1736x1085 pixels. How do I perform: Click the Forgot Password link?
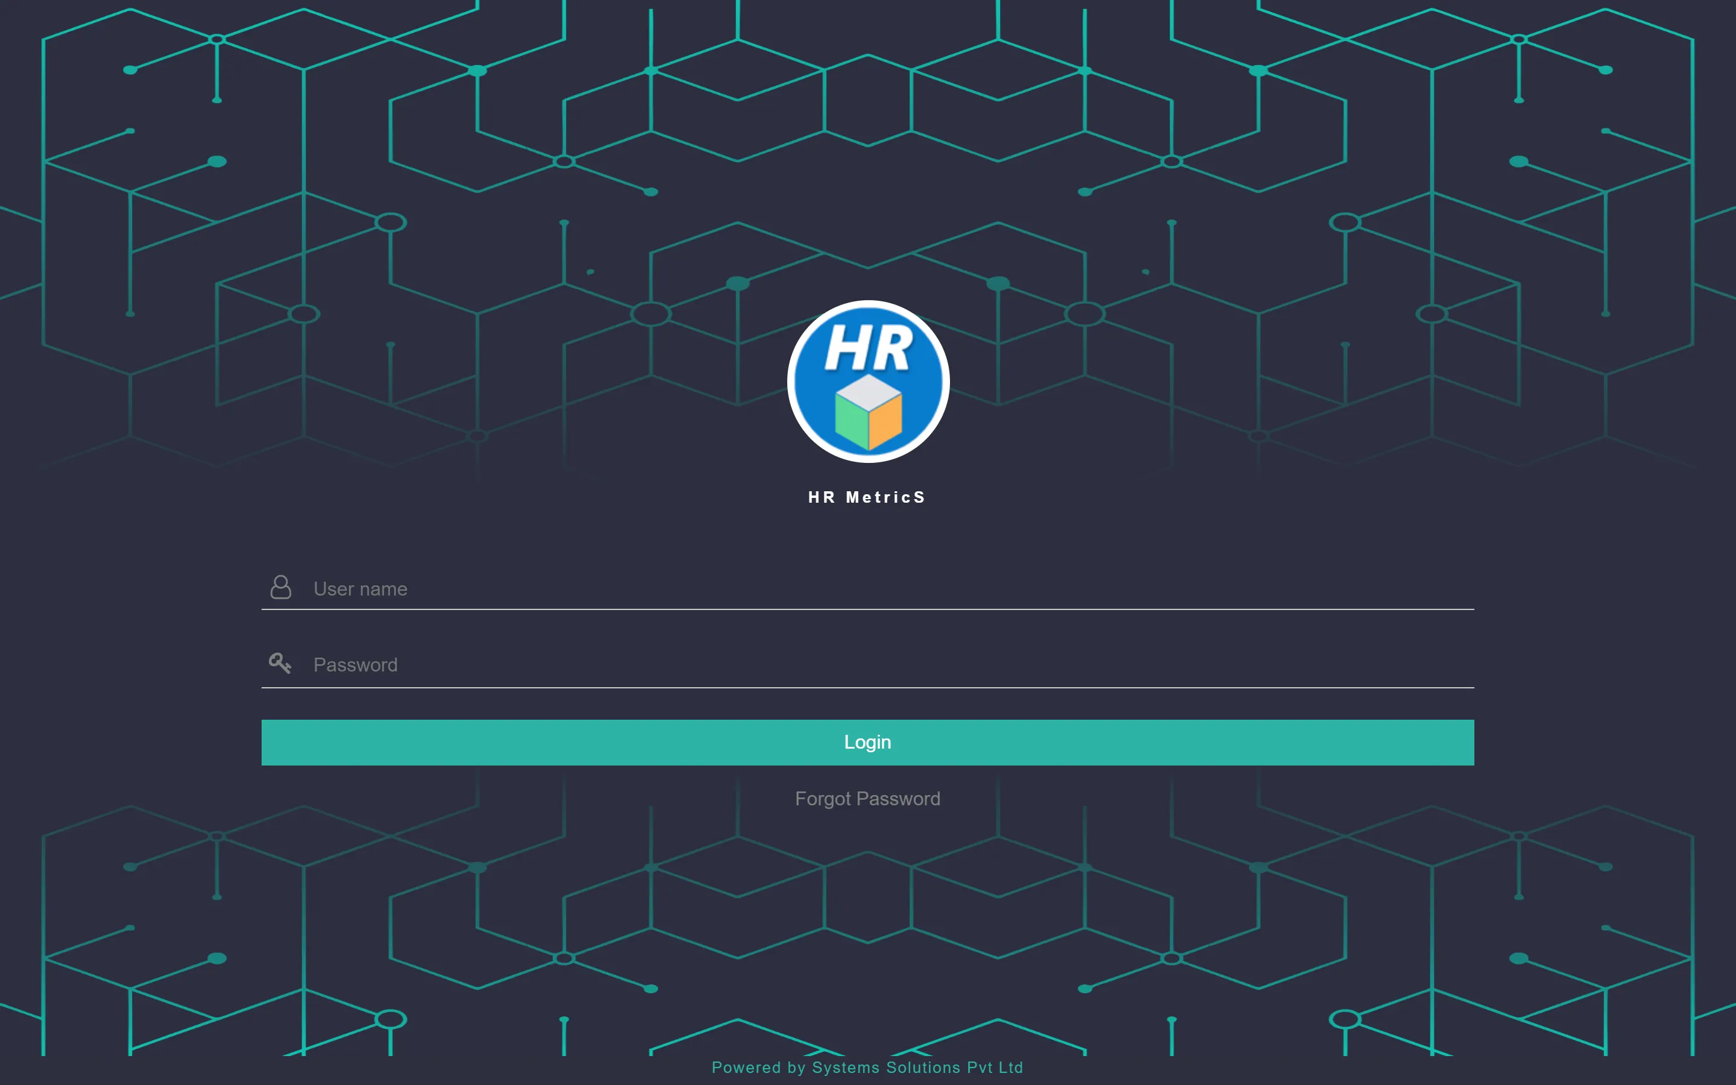[867, 797]
